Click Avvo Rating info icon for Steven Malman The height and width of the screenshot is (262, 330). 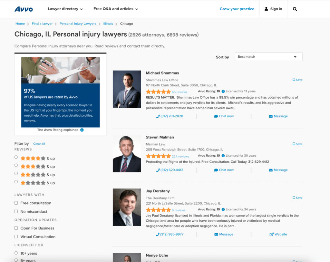click(x=223, y=156)
